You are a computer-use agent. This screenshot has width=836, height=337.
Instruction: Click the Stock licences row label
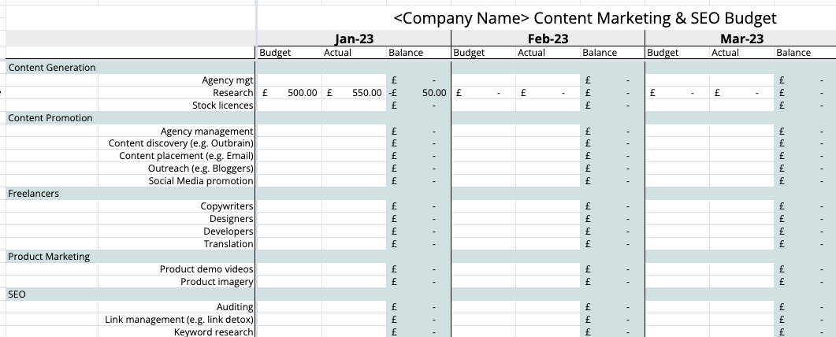pos(223,106)
